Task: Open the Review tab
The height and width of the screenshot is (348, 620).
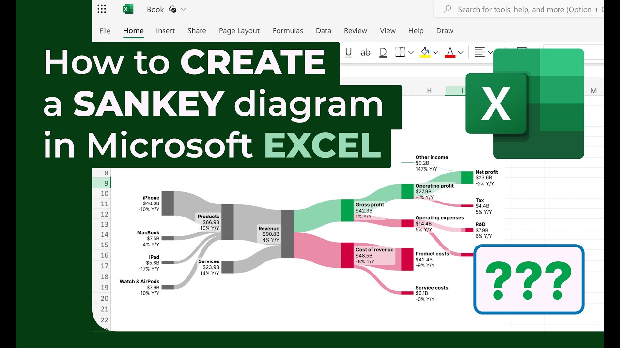Action: pos(356,30)
